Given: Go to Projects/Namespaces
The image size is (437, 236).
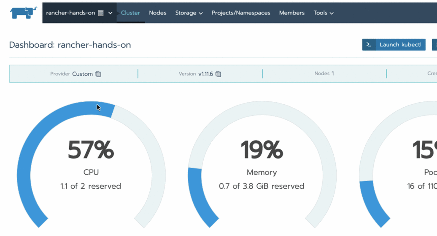Looking at the screenshot, I should point(241,13).
